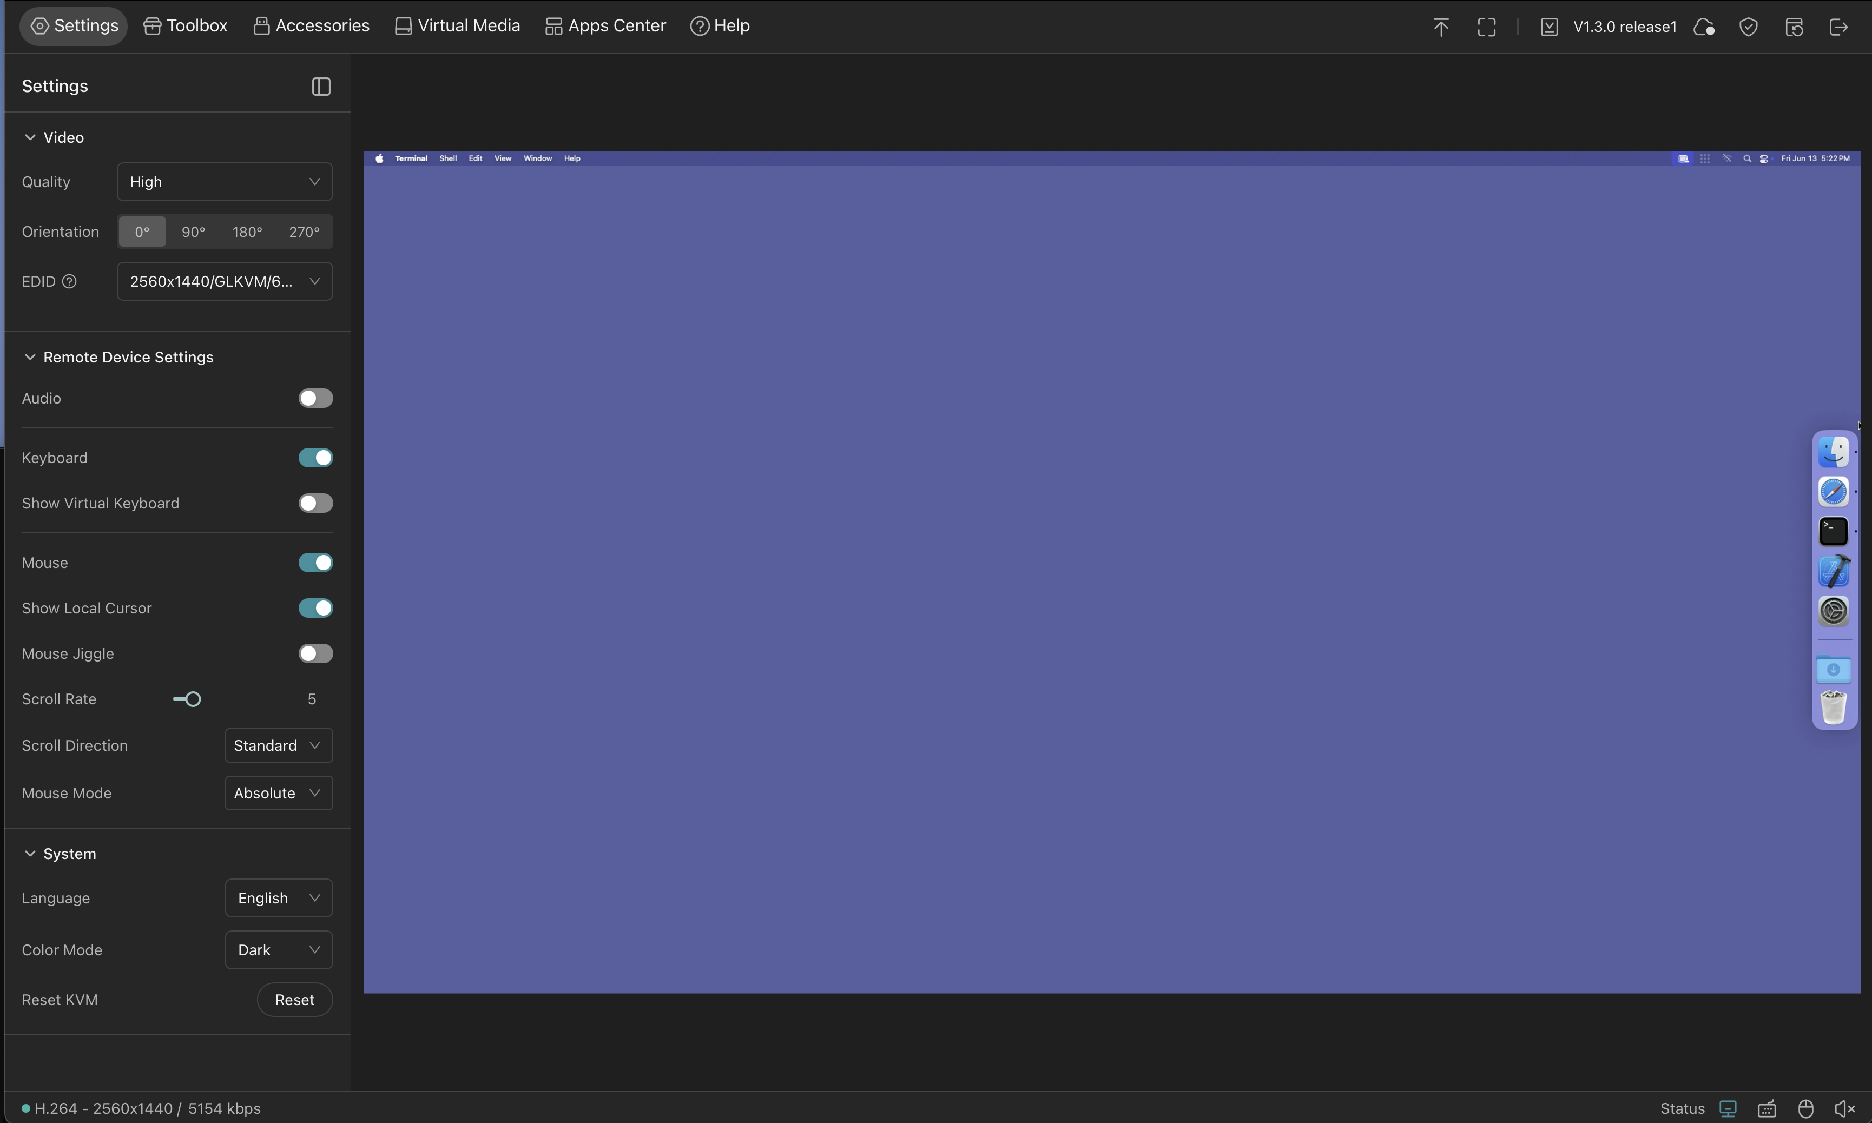This screenshot has height=1123, width=1872.
Task: Click the EDID help question icon
Action: (69, 281)
